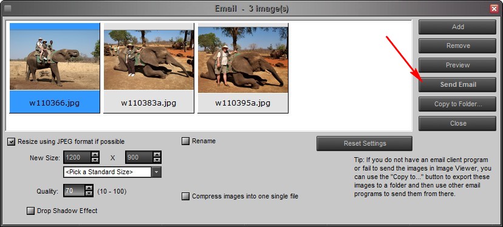Select thumbnail w110383a.jpg
Viewport: 503px width, 227px height.
pyautogui.click(x=149, y=68)
